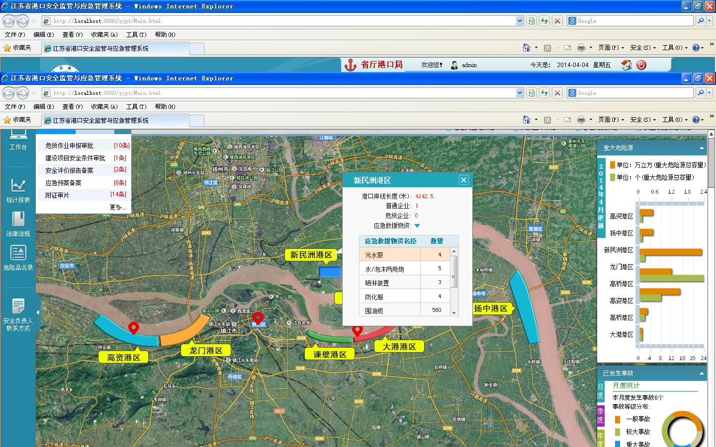Select 危货作业申报审批 in the workbench menu
Screen dimensions: 716x447
coord(69,146)
